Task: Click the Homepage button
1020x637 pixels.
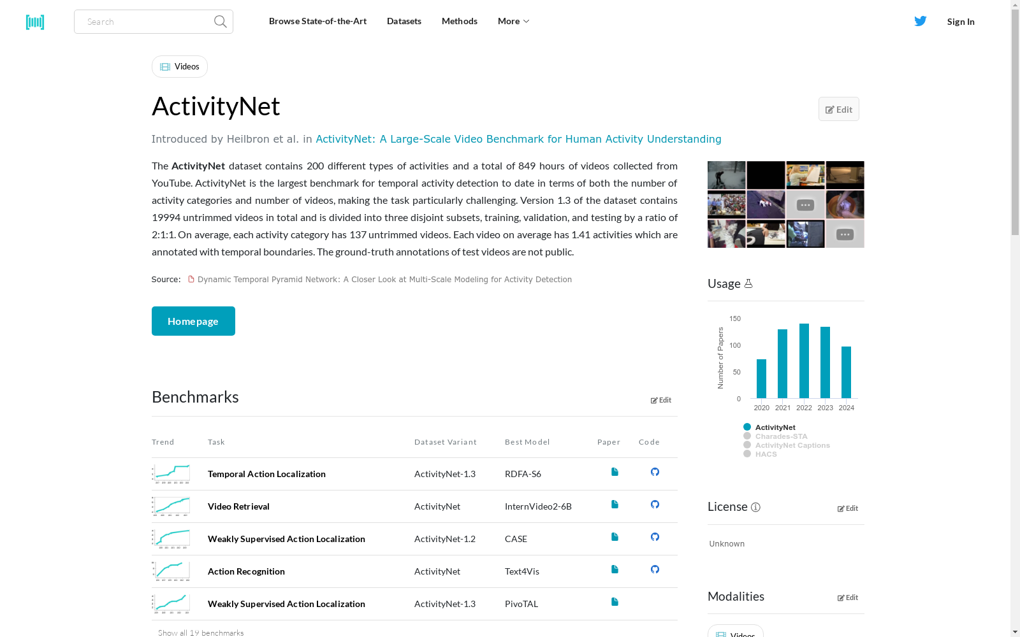Action: pyautogui.click(x=193, y=321)
